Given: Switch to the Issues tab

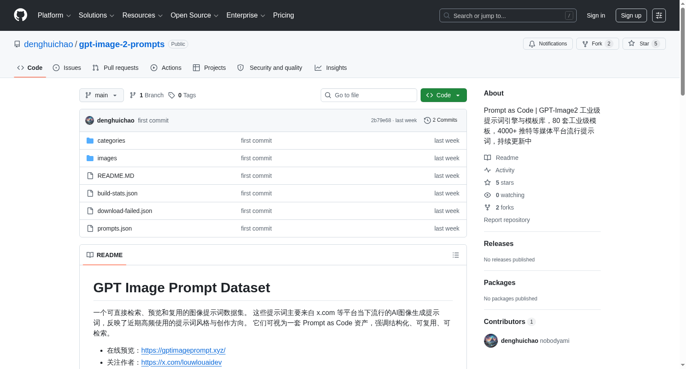Looking at the screenshot, I should 67,68.
